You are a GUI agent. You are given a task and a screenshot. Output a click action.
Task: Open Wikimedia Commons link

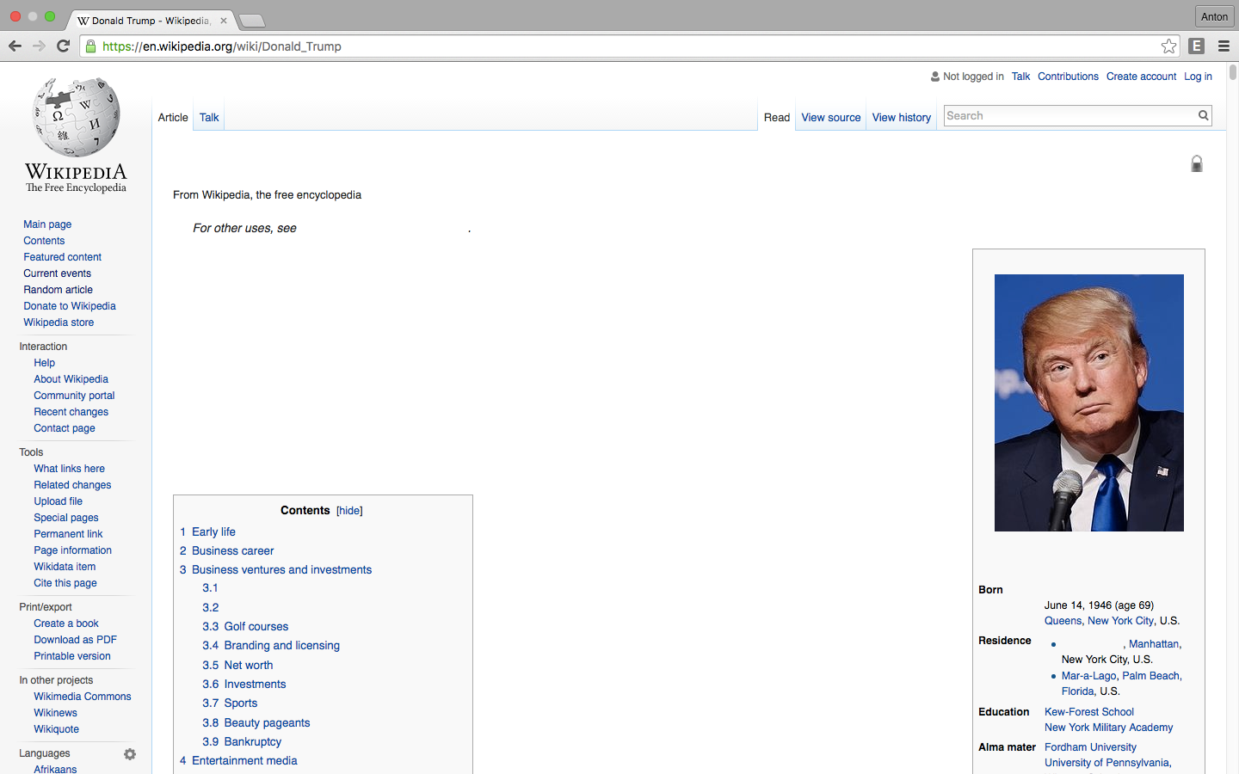83,697
